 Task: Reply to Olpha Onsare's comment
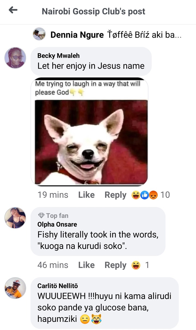115,265
